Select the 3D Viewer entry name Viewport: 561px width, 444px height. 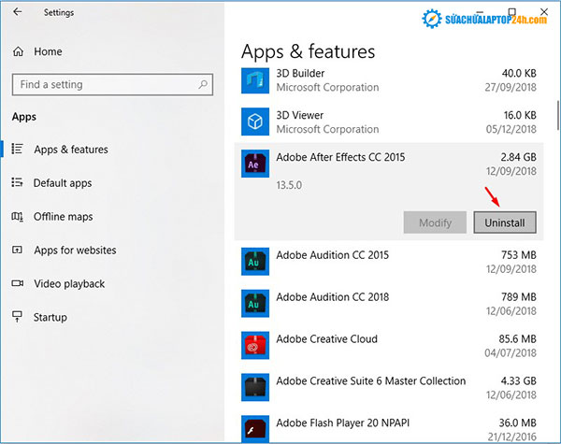tap(300, 115)
